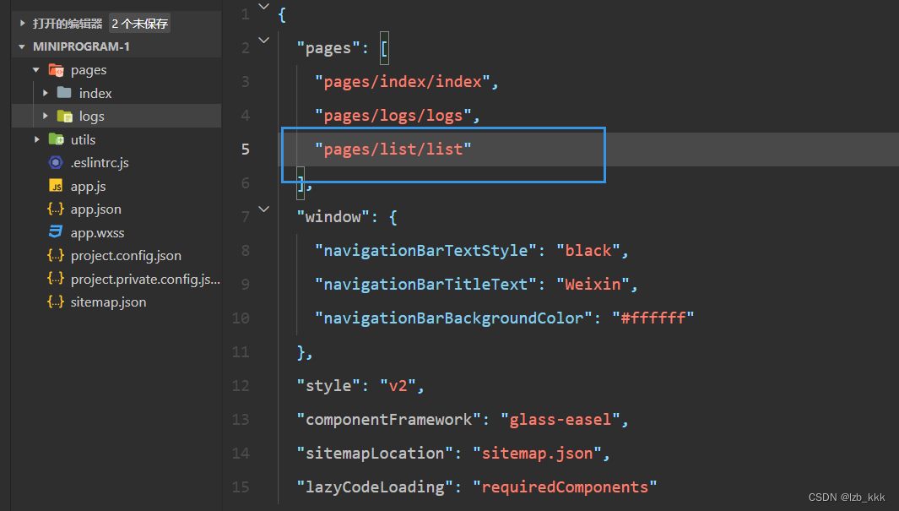Click the pages folder icon

click(x=57, y=70)
